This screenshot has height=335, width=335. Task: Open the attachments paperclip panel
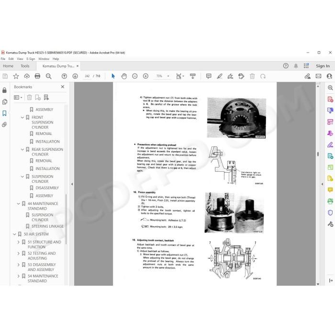pyautogui.click(x=4, y=124)
